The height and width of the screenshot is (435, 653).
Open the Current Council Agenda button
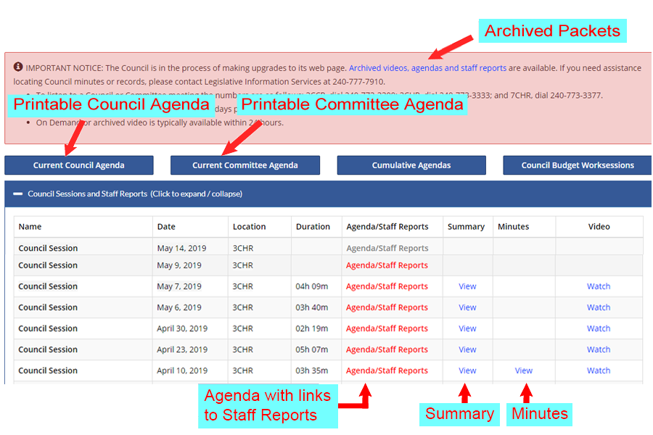pyautogui.click(x=78, y=165)
